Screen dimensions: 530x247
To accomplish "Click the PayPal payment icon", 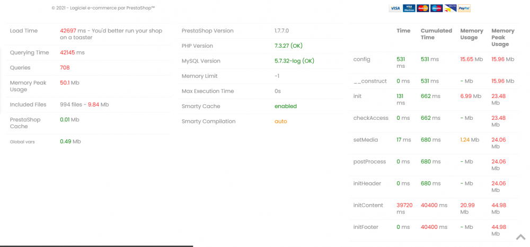I will point(464,8).
